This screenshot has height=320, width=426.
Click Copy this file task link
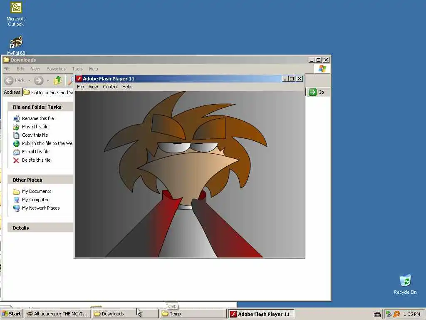(35, 135)
